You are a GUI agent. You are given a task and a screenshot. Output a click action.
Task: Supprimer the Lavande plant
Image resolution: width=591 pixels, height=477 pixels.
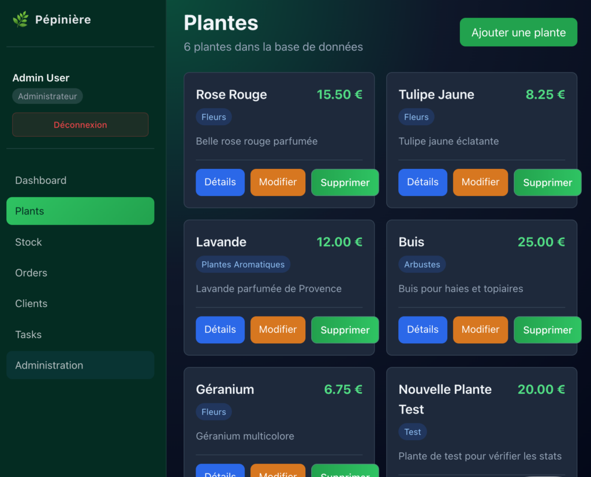(x=345, y=330)
